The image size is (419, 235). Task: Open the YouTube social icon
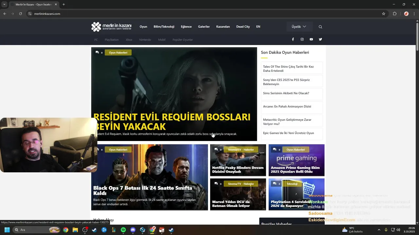(311, 39)
